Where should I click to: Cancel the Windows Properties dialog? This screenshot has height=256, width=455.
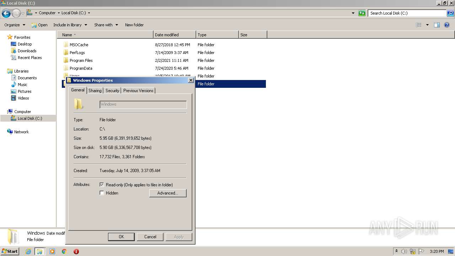coord(150,237)
